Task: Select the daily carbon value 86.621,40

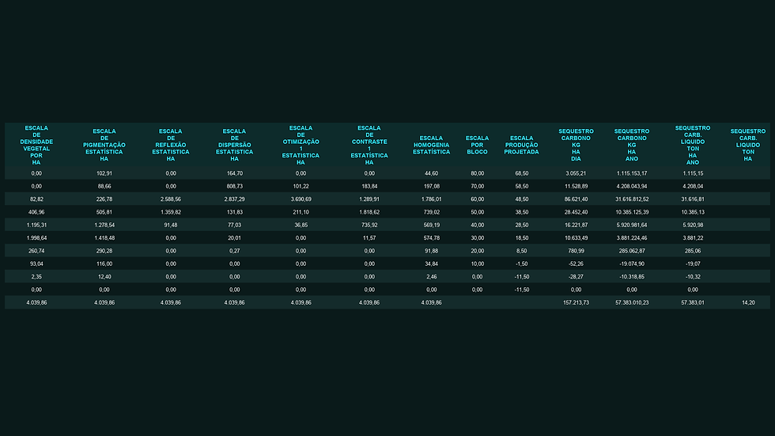Action: (x=576, y=199)
